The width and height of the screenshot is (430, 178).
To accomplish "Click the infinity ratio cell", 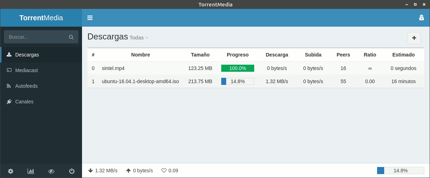I will pyautogui.click(x=370, y=68).
